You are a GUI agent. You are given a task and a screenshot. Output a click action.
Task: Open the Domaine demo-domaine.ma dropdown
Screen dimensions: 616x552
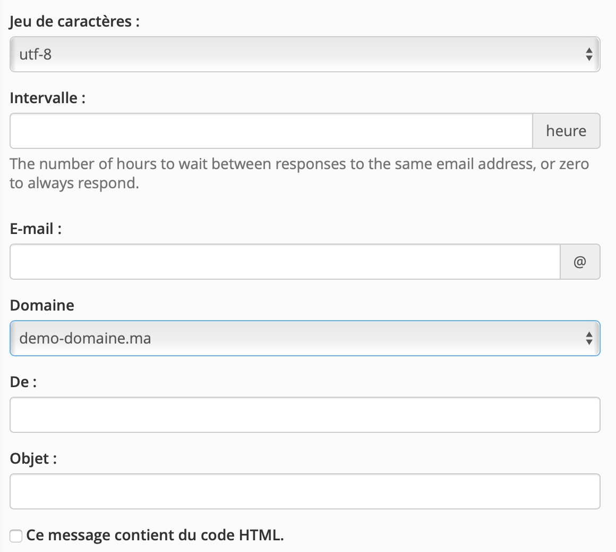click(305, 338)
